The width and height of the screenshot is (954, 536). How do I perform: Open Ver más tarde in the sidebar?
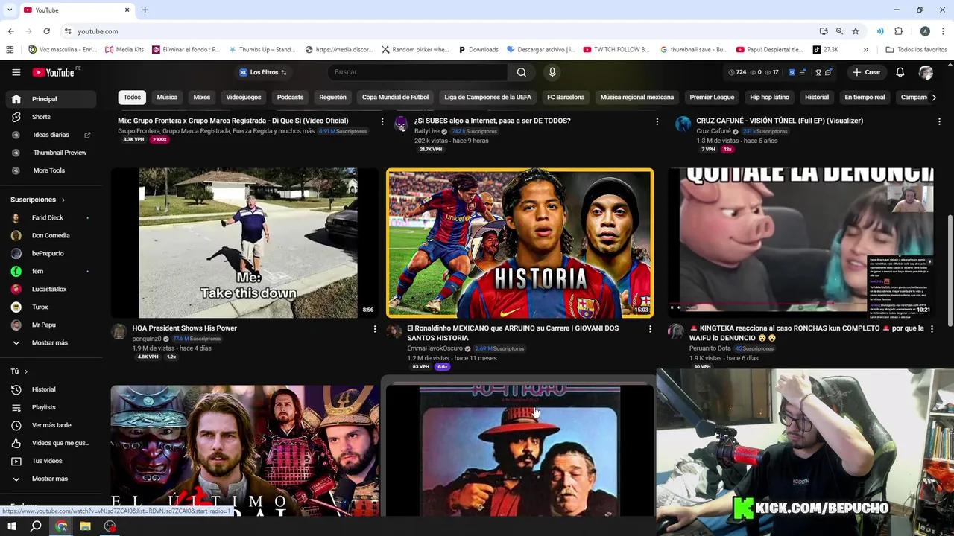pyautogui.click(x=51, y=425)
